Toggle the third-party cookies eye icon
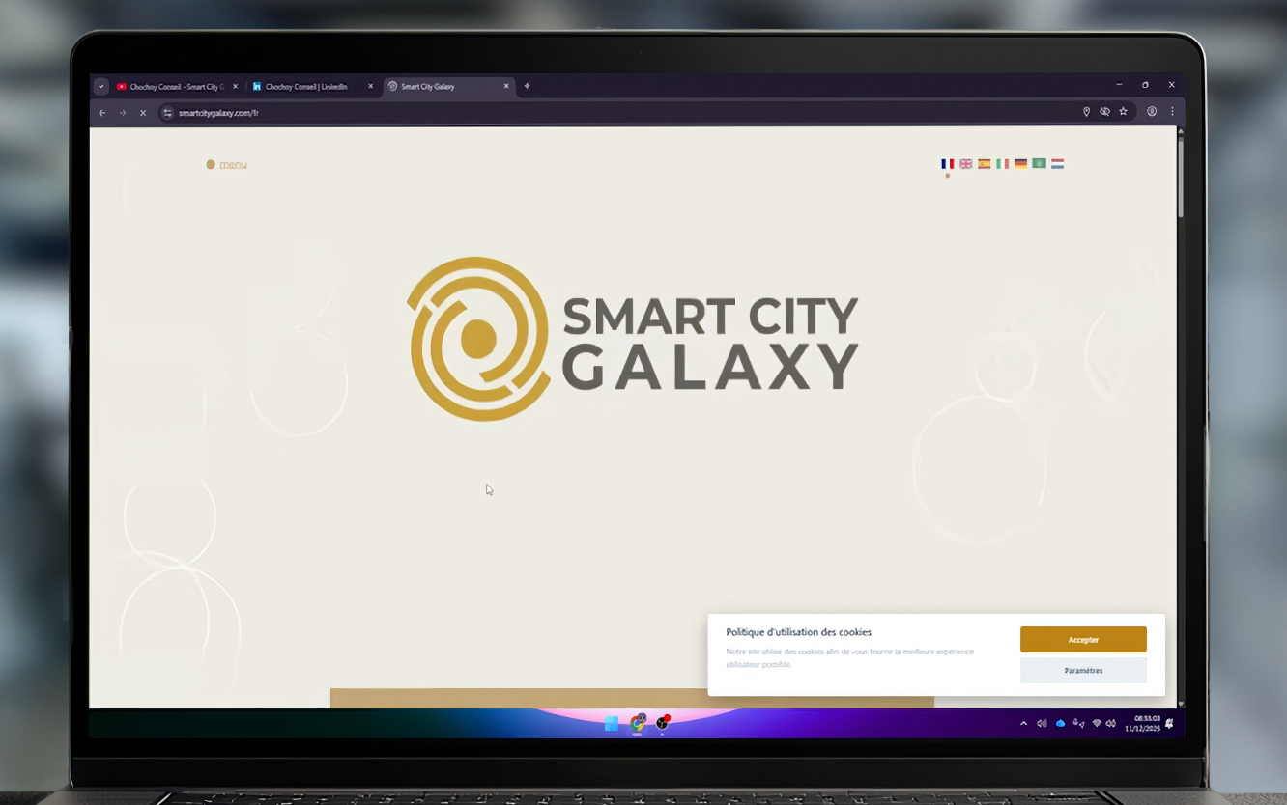Viewport: 1287px width, 805px height. click(1104, 112)
